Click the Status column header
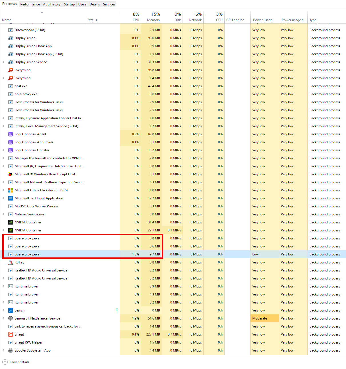Screen dimensions: 346x369 pyautogui.click(x=103, y=17)
